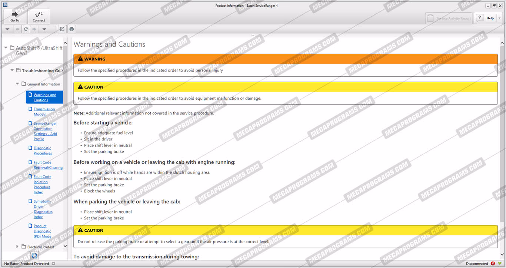Expand the Electrical Pretest folder
The image size is (506, 268).
[17, 247]
